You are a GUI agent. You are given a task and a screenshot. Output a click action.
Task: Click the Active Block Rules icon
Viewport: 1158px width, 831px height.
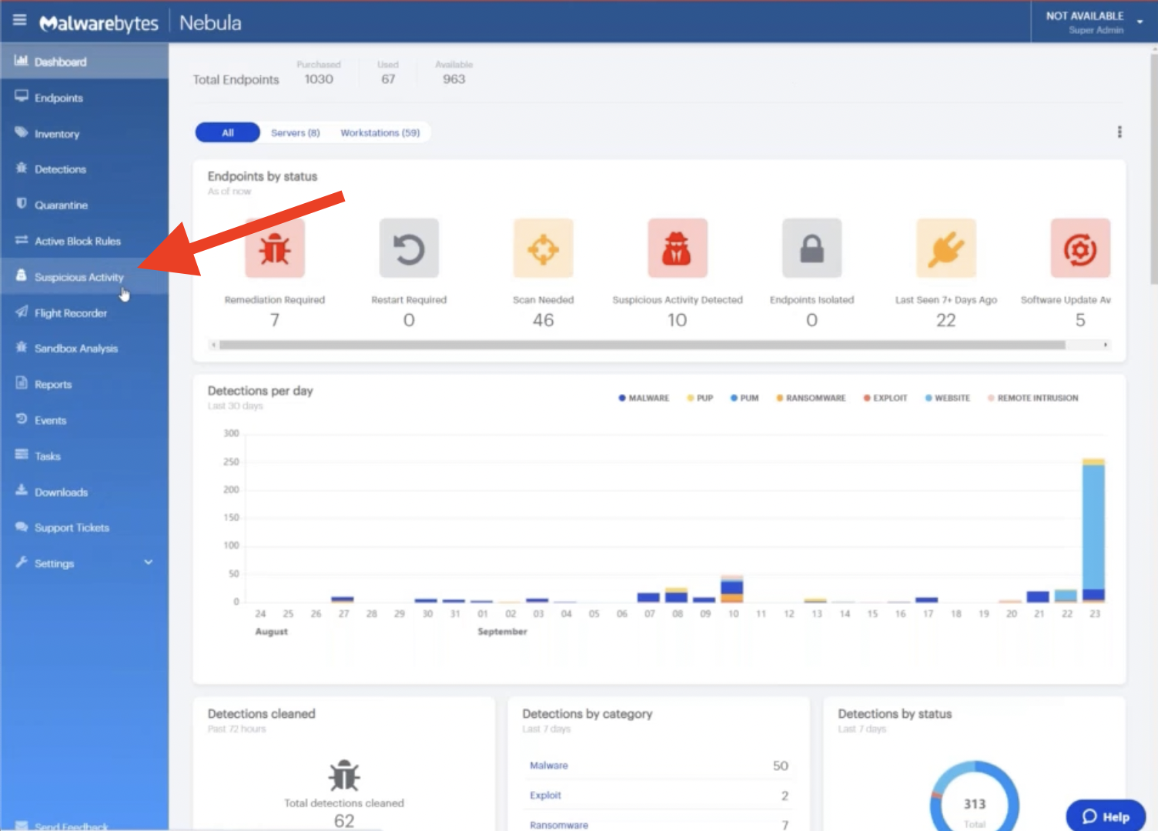[x=21, y=240]
